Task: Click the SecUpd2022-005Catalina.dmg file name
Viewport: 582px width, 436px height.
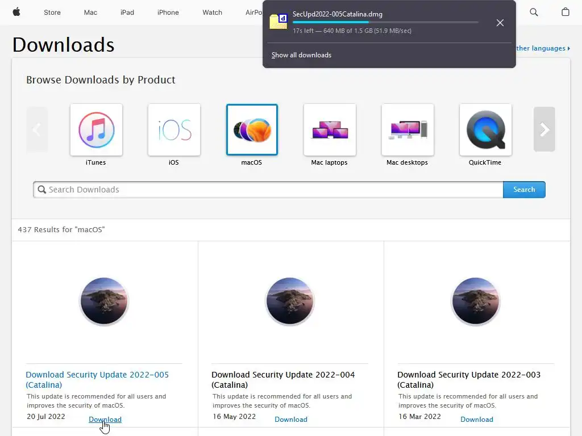Action: [x=338, y=14]
